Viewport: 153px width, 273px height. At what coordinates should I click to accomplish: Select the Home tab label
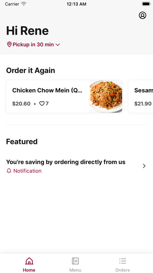pyautogui.click(x=29, y=270)
